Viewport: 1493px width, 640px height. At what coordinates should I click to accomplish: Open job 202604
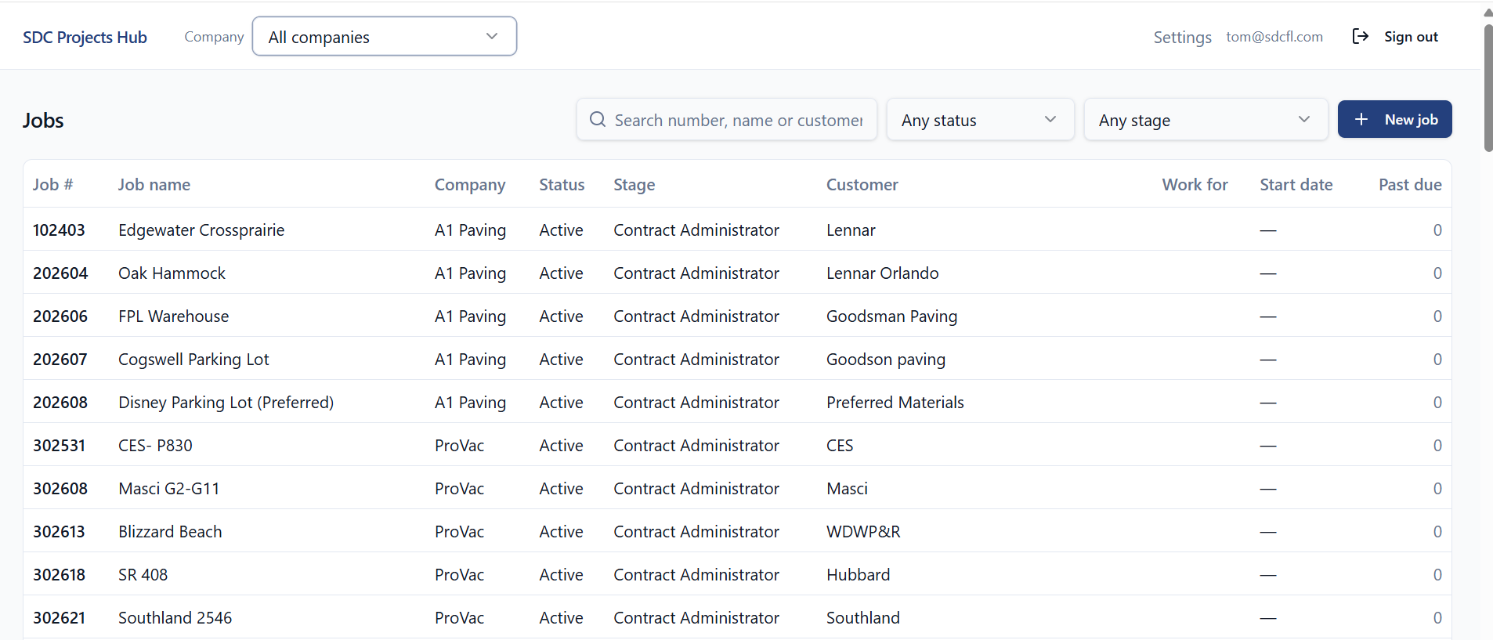[60, 273]
